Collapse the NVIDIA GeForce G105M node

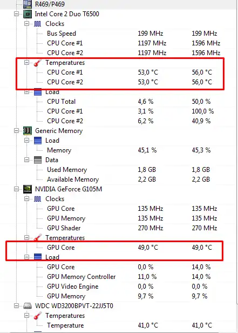pos(16,189)
